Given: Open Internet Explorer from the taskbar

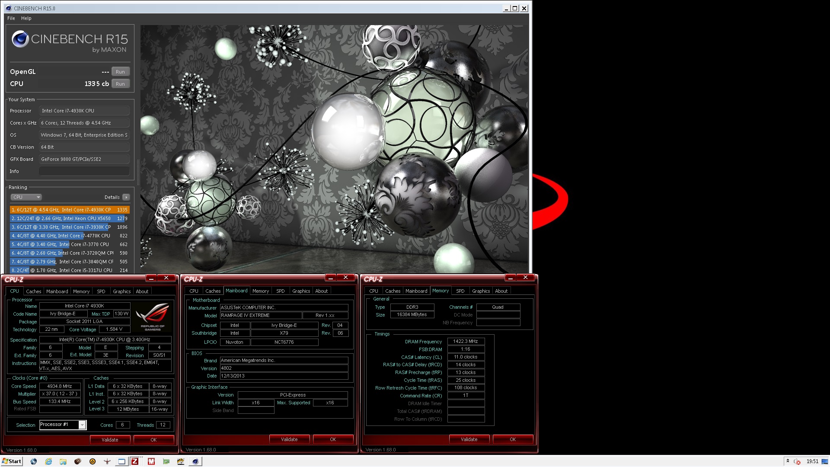Looking at the screenshot, I should pos(48,461).
